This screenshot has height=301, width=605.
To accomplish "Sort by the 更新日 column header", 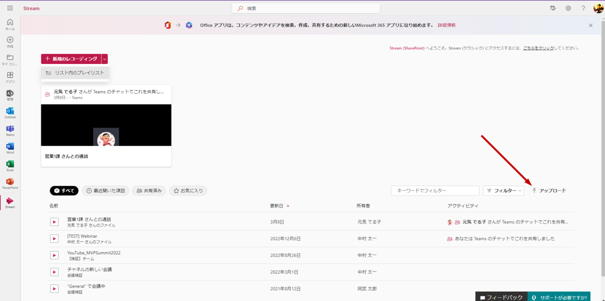I will [277, 206].
